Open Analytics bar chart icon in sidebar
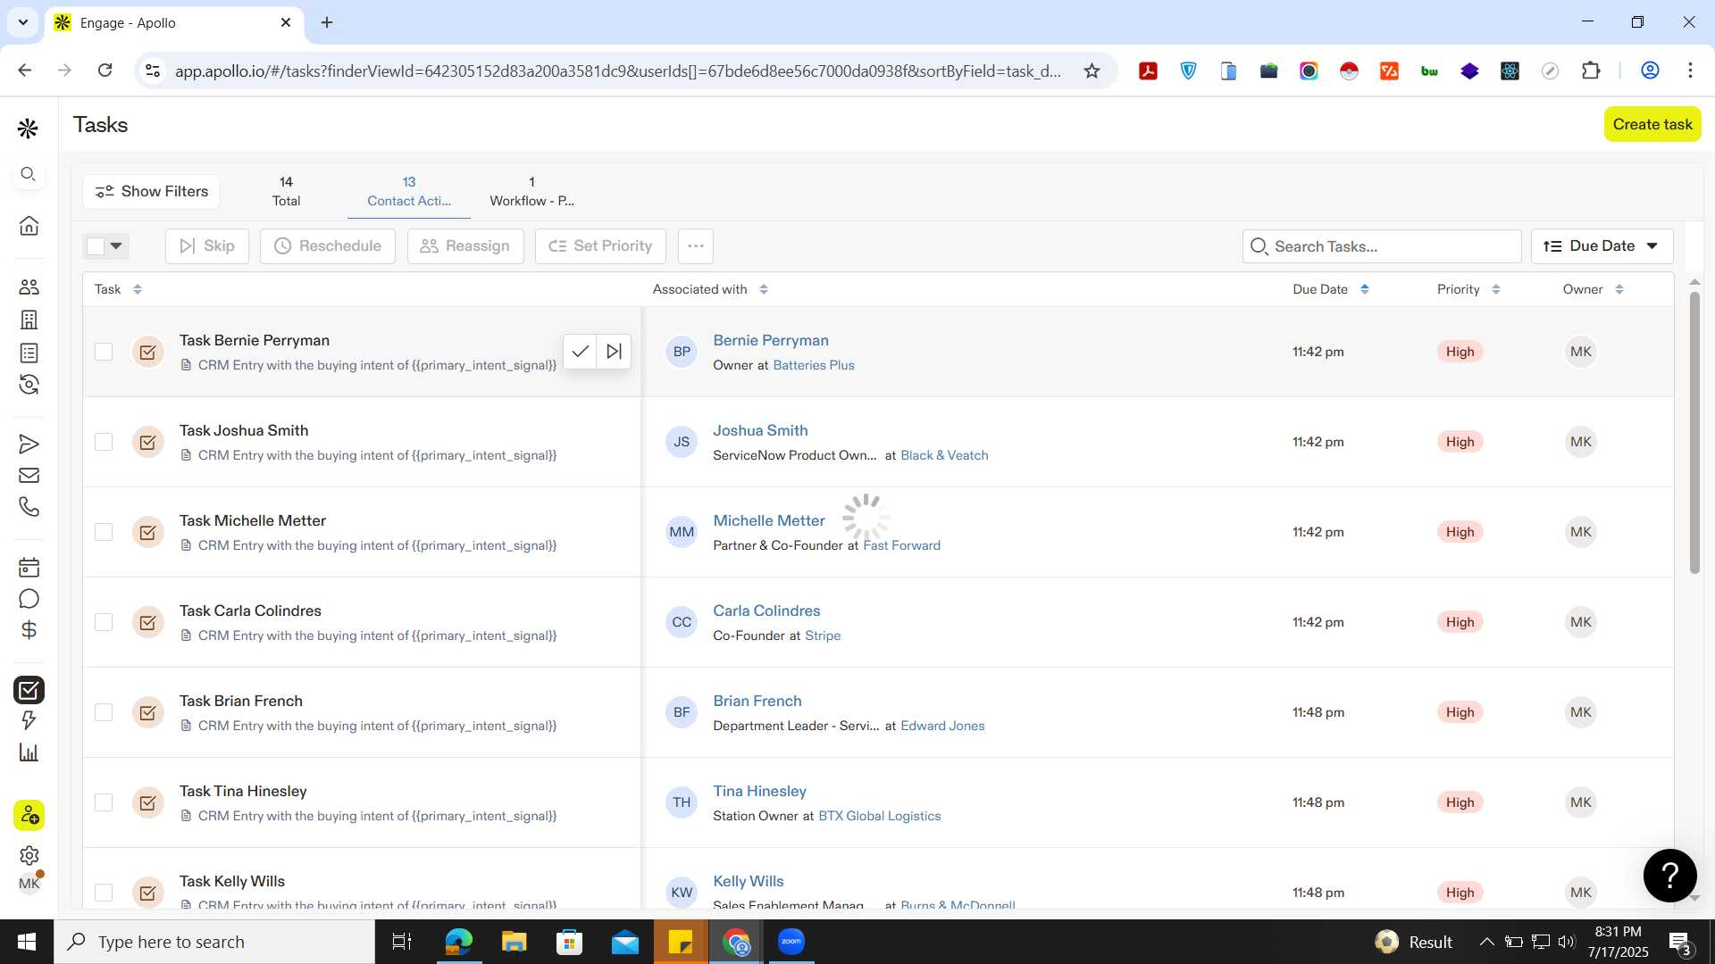The image size is (1715, 964). point(29,752)
